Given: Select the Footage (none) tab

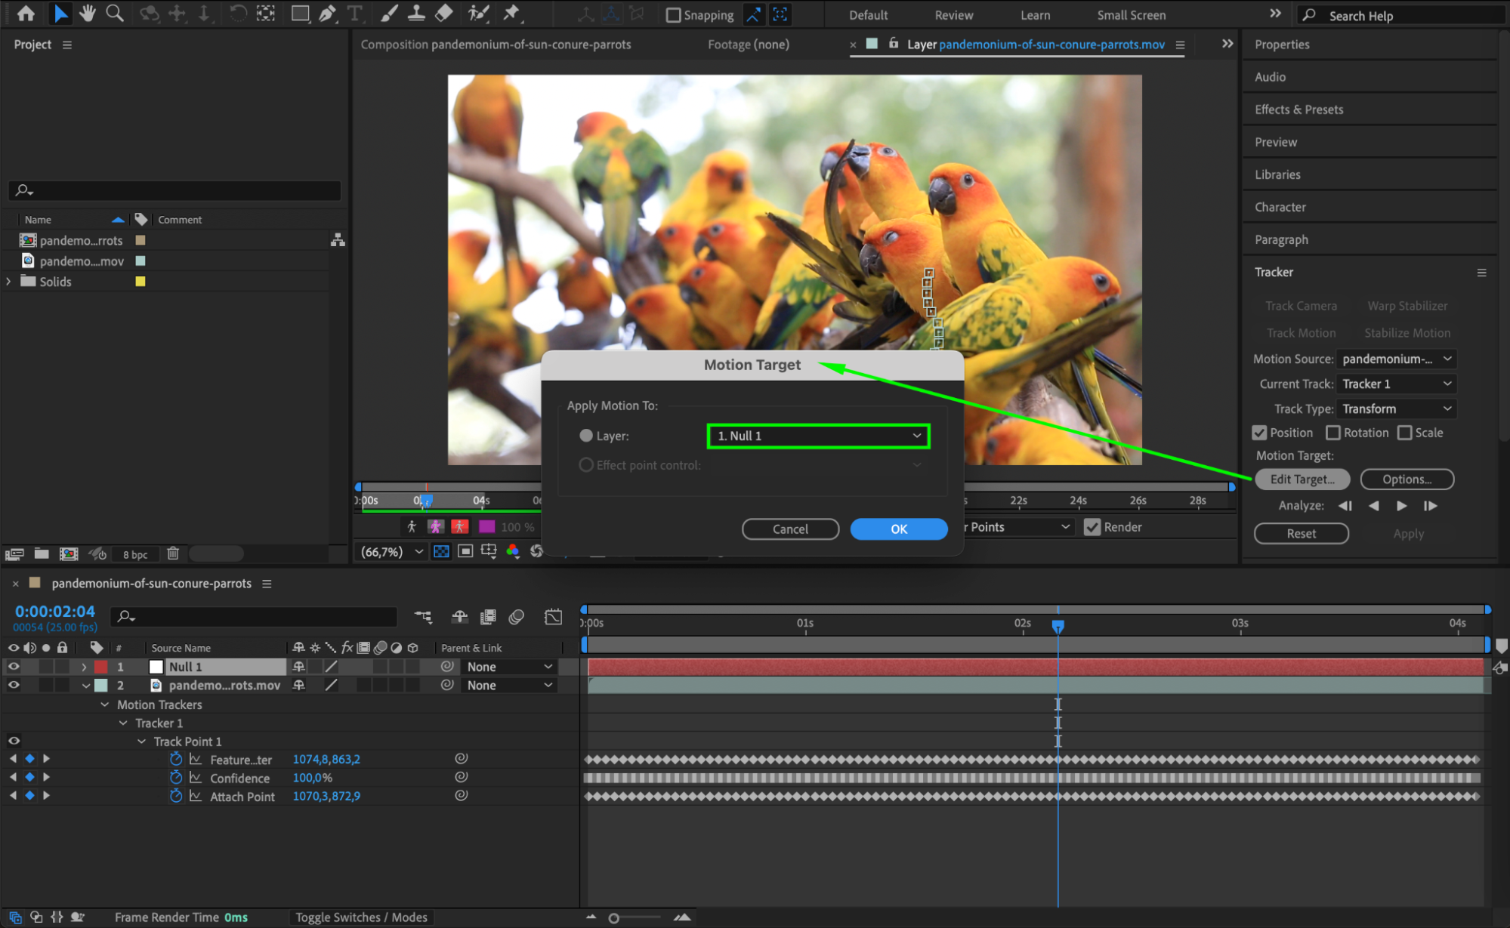Looking at the screenshot, I should click(x=747, y=44).
